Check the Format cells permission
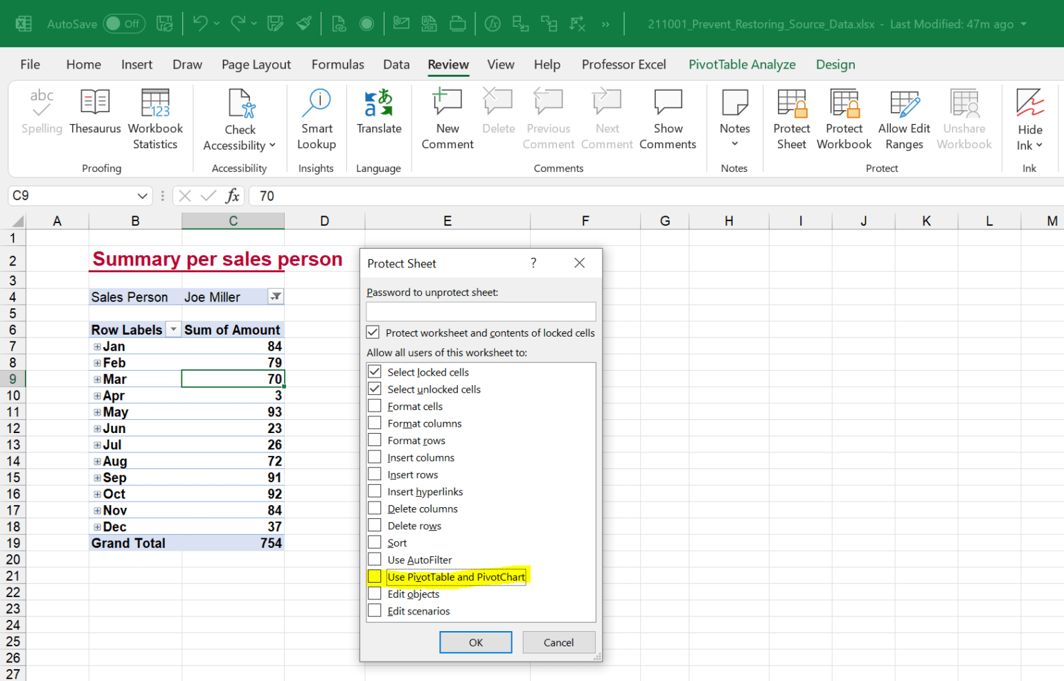The height and width of the screenshot is (681, 1064). click(x=375, y=406)
